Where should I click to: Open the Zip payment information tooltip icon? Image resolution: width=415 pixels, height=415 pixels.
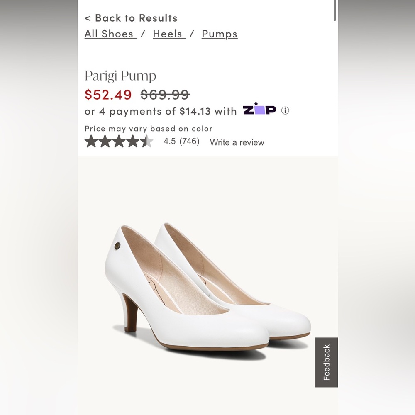pyautogui.click(x=285, y=111)
